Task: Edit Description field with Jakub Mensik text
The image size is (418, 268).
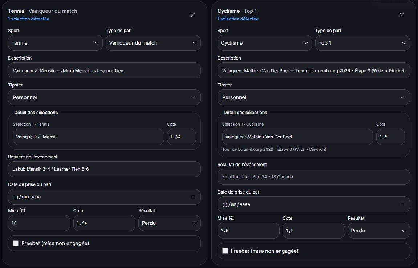Action: [x=104, y=71]
